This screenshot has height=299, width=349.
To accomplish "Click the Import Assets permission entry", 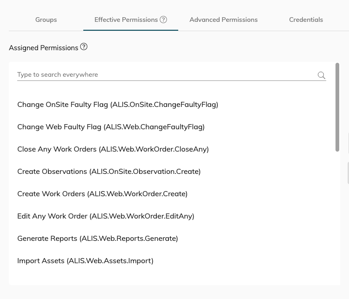I will coord(85,261).
